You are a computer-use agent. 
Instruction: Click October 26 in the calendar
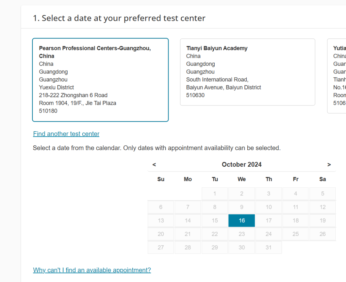pos(322,234)
